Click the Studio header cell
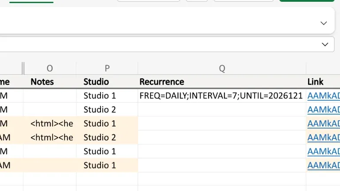This screenshot has width=340, height=191. coord(107,82)
